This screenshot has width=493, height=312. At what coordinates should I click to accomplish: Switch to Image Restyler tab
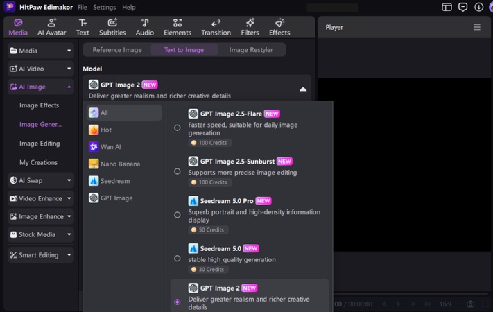[251, 50]
